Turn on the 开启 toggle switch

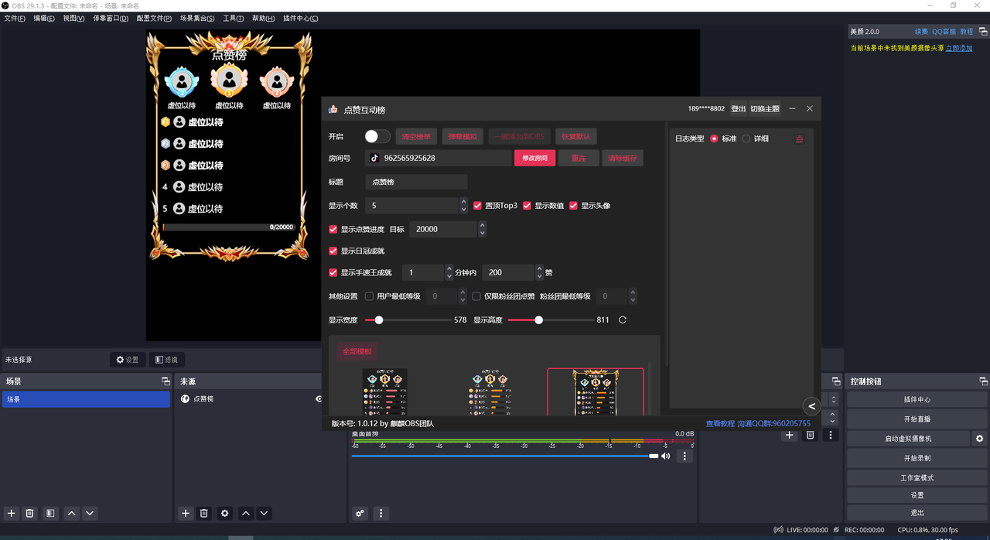(377, 136)
